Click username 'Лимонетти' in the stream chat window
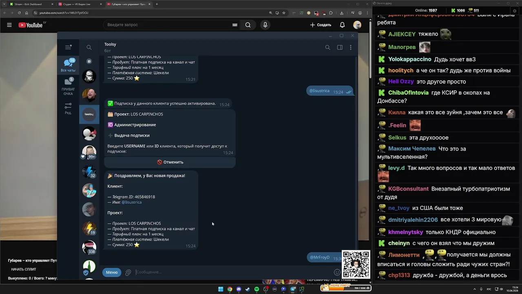 tap(404, 255)
